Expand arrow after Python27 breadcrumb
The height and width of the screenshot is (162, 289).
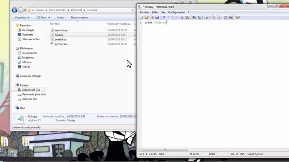(85, 10)
